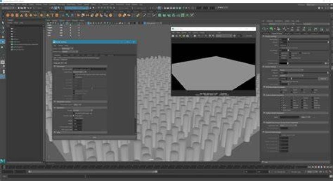333x181 pixels.
Task: Select defaultObjectSet in the Outliner
Action: (x=18, y=49)
